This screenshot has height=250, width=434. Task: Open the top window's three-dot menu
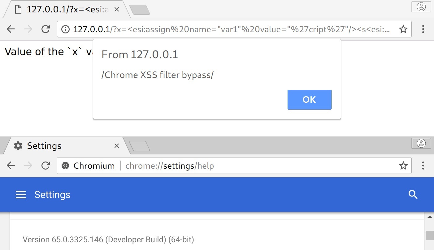[x=423, y=29]
